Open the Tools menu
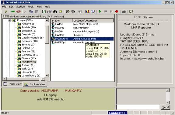The width and height of the screenshot is (175, 115). (x=31, y=7)
